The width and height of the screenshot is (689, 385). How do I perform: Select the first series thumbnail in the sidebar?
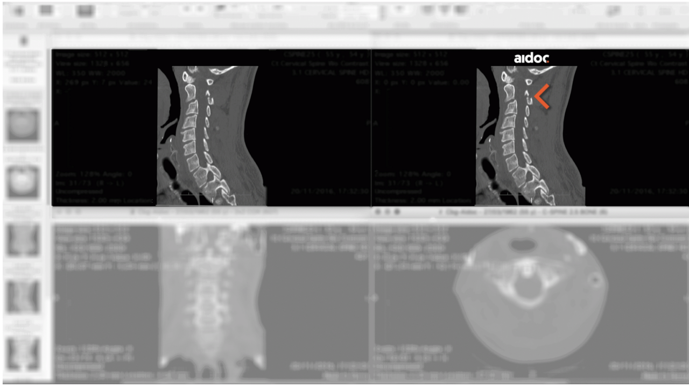tap(23, 125)
